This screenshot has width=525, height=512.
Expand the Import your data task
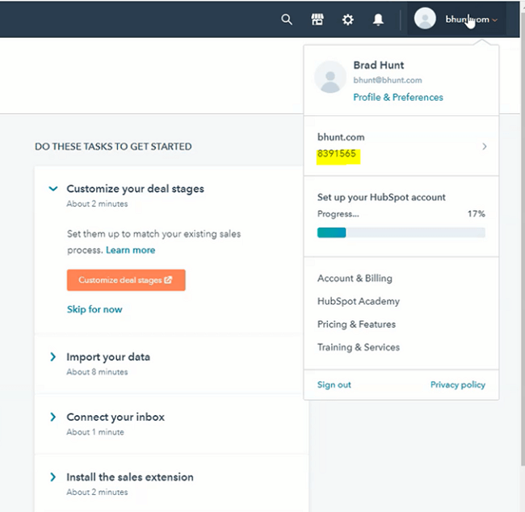[x=52, y=357]
